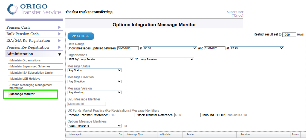The image size is (307, 140).
Task: Open the Any Sender dropdown
Action: (x=107, y=59)
